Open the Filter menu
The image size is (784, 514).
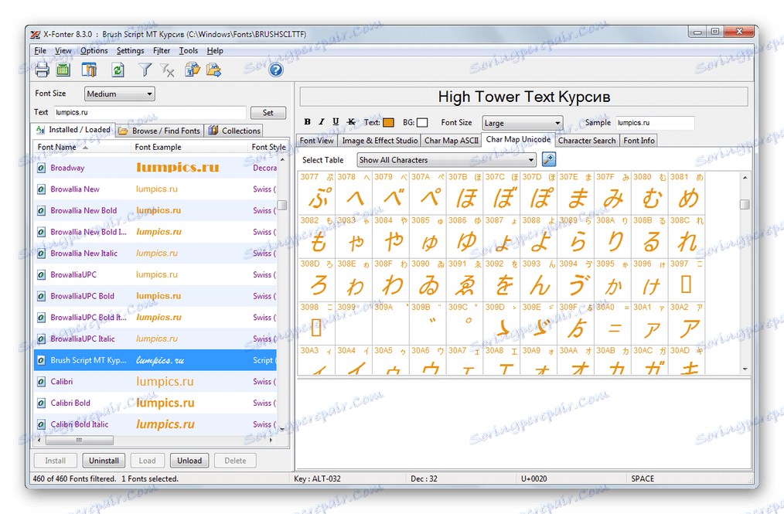tap(162, 50)
